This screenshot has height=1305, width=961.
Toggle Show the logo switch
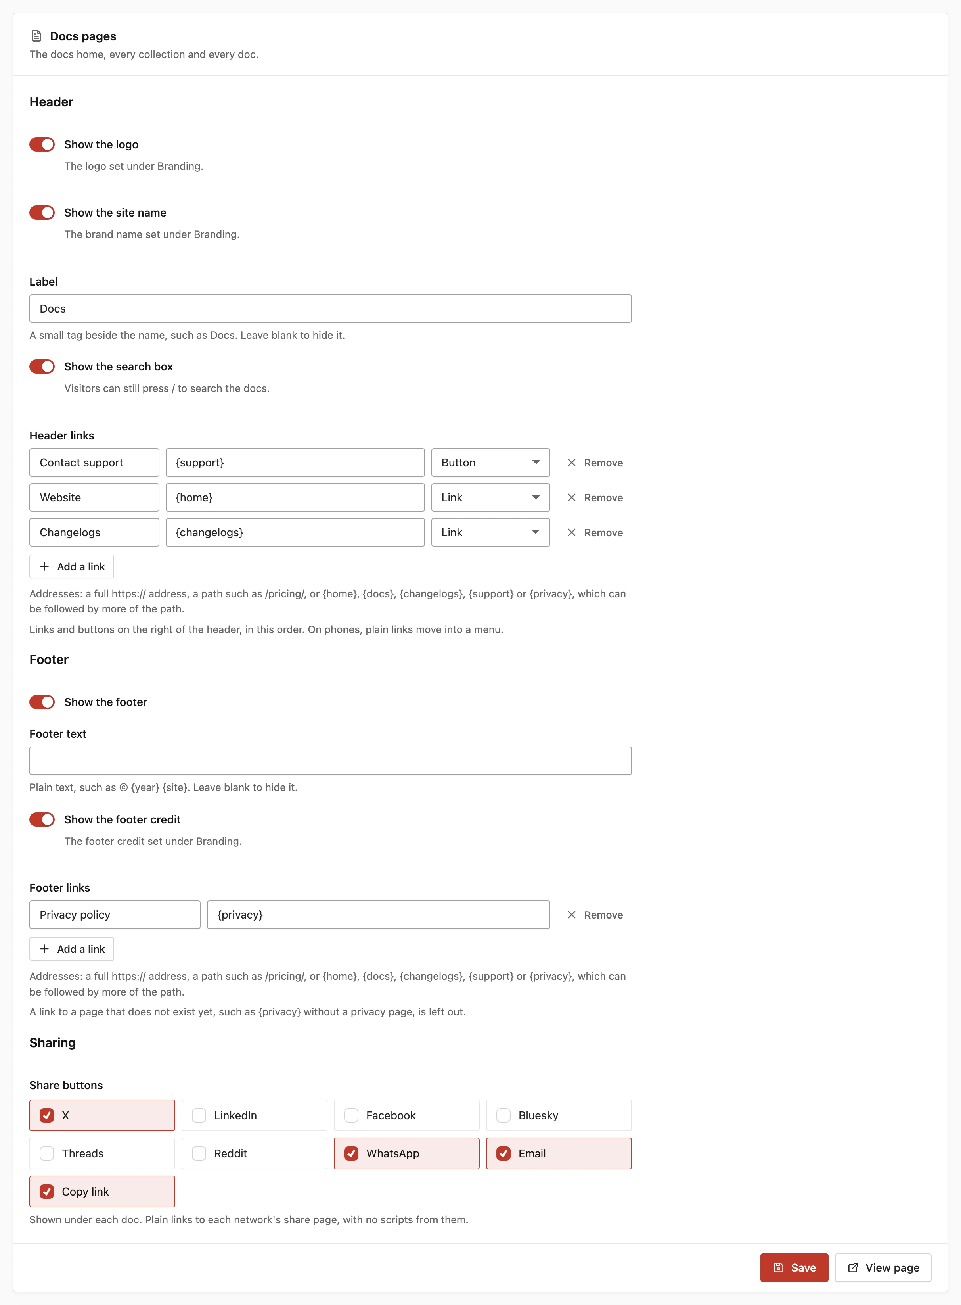pos(42,144)
